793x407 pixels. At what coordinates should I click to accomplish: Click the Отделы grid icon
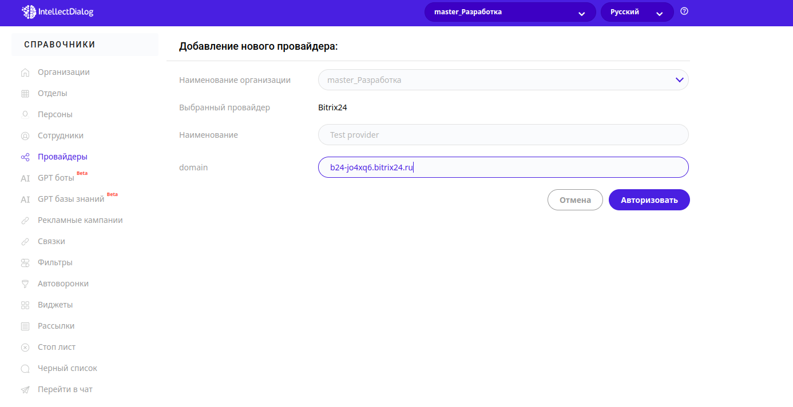coord(25,94)
